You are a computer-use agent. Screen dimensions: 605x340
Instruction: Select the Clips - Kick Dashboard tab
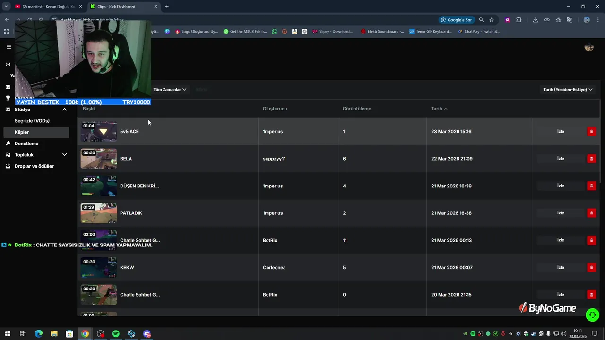coord(125,7)
